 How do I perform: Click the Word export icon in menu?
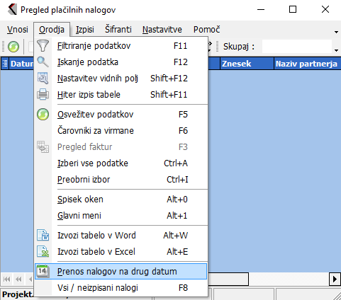point(43,236)
